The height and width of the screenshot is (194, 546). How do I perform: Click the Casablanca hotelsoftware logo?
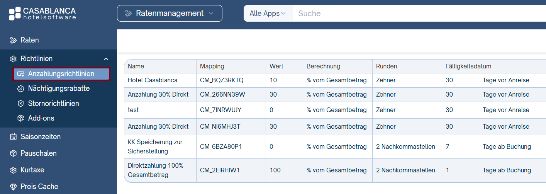coord(42,14)
